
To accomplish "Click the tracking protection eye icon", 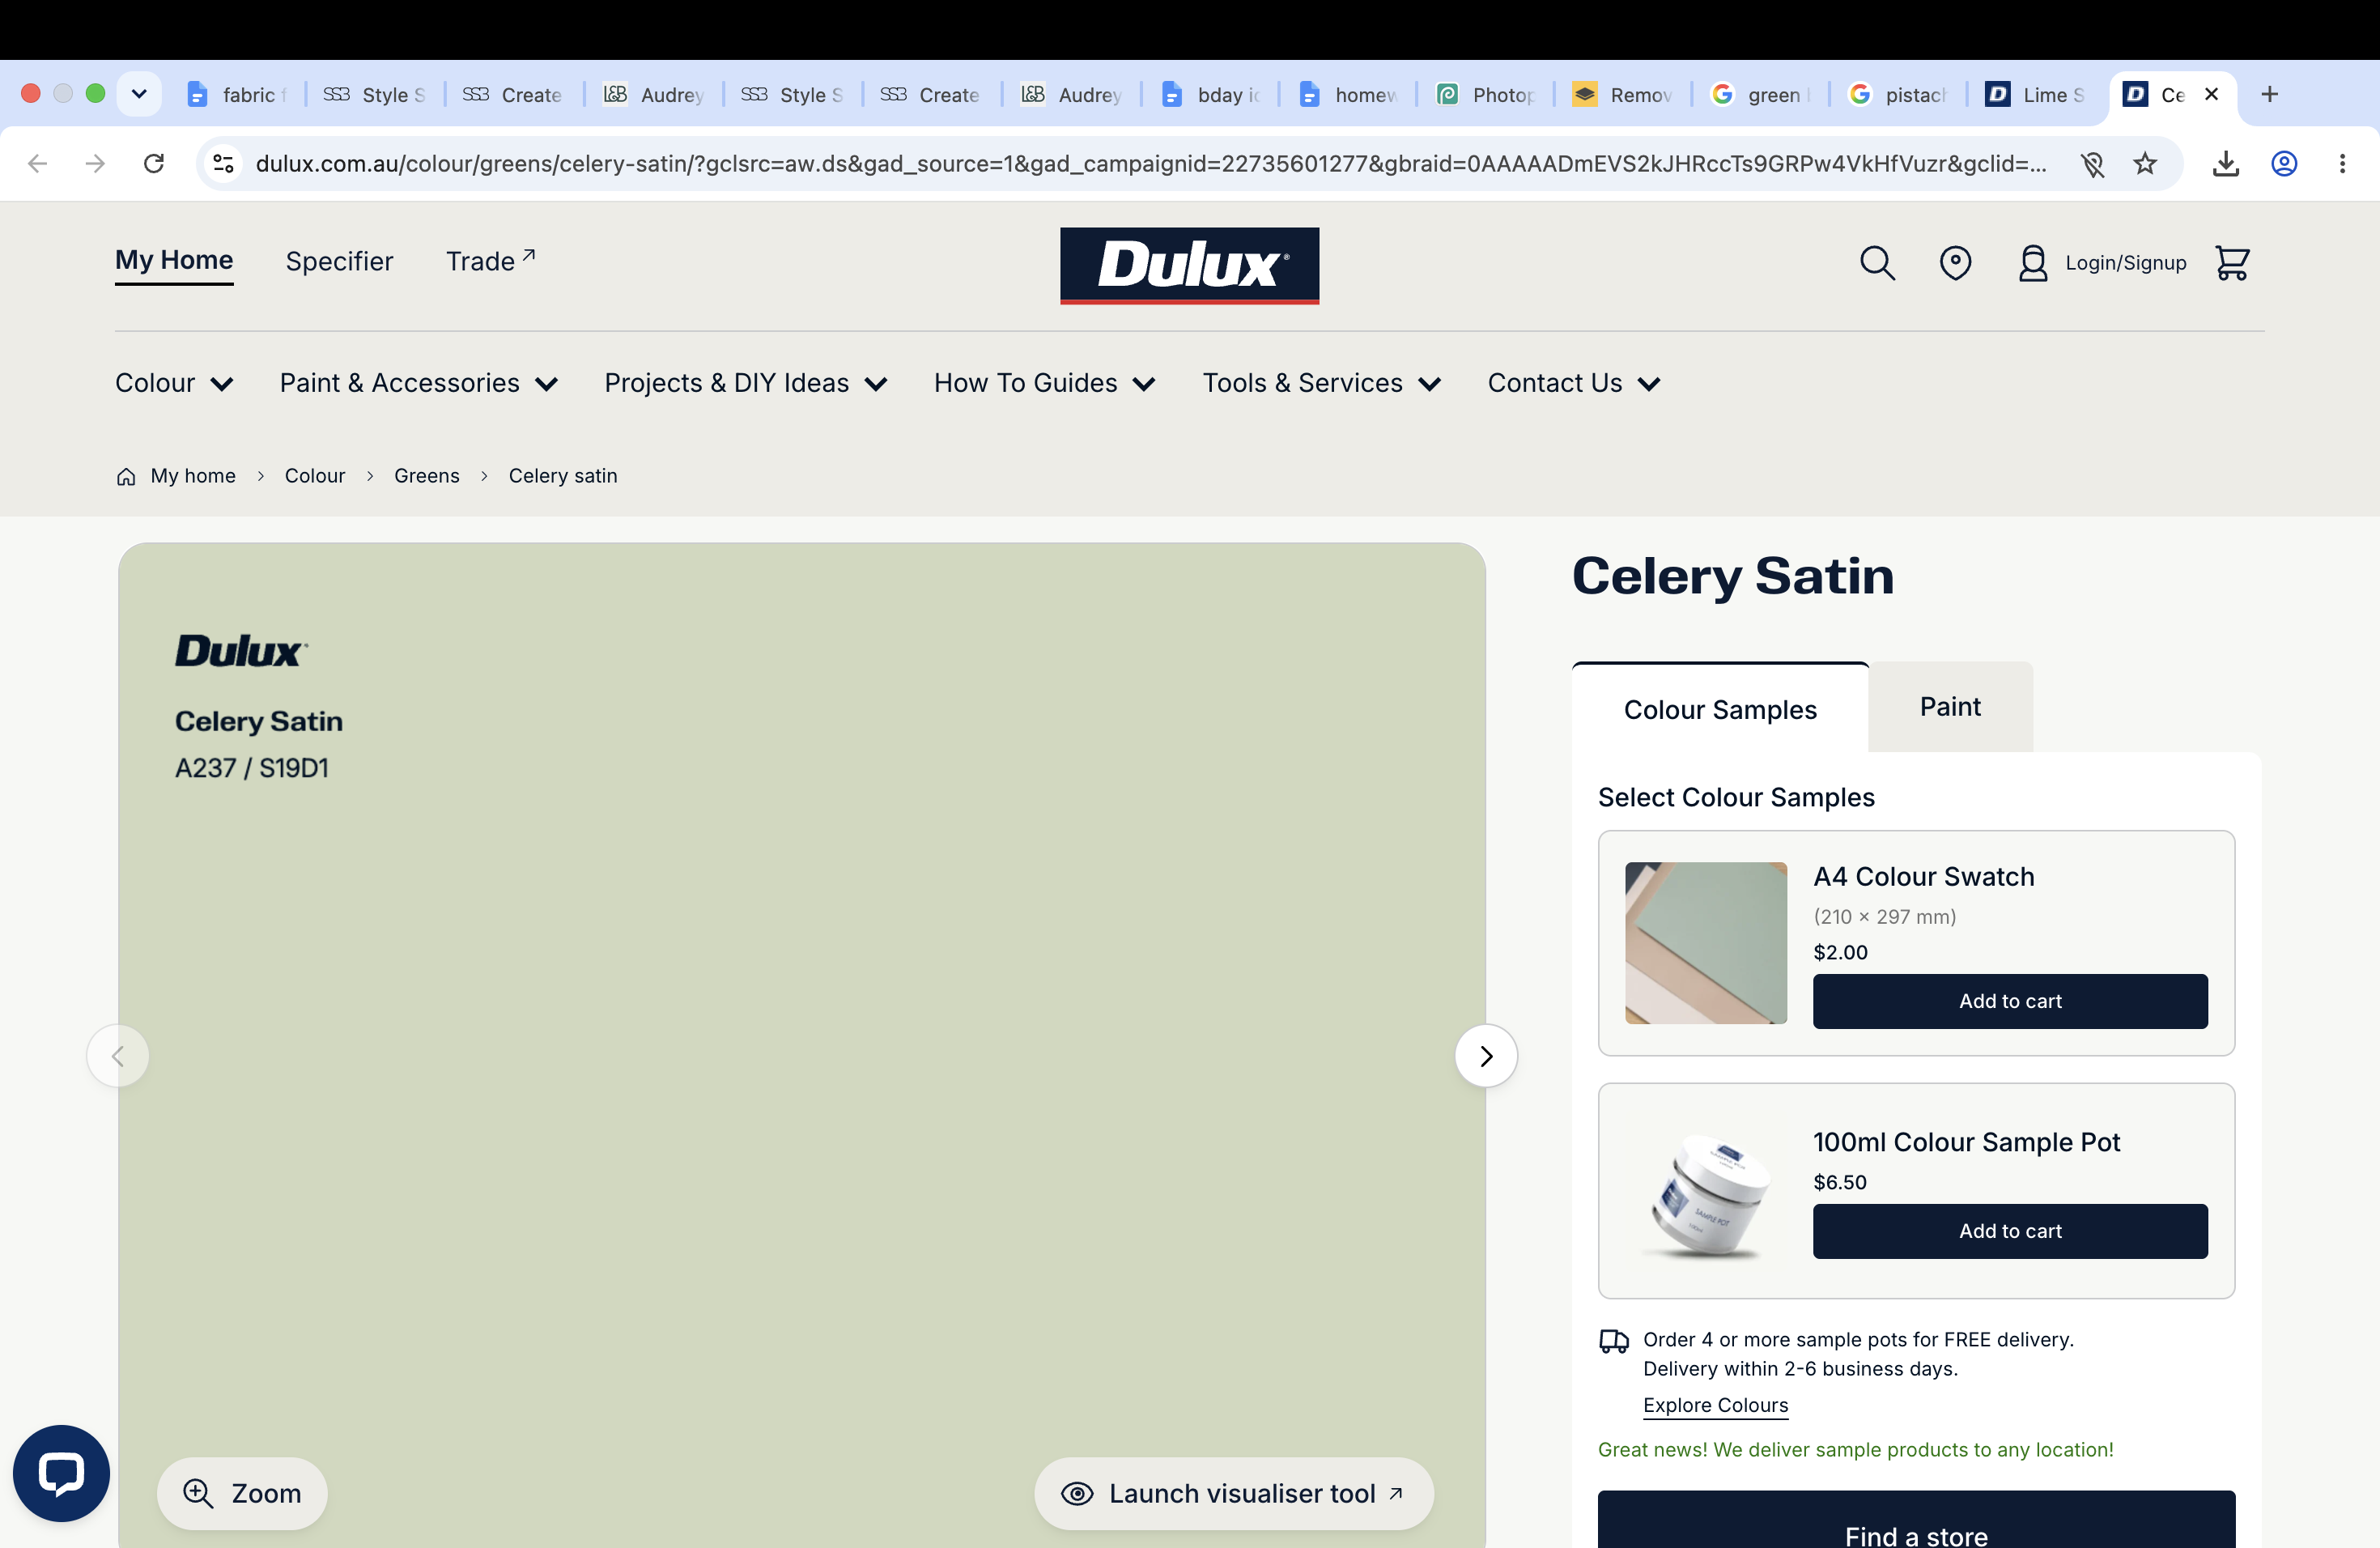I will click(x=2092, y=163).
